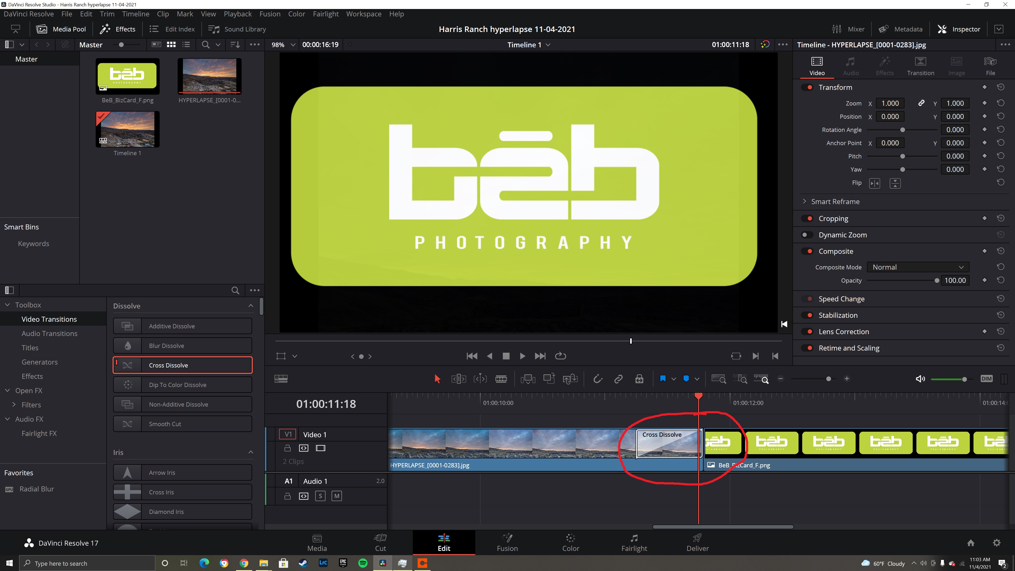Screen dimensions: 1015x571
Task: Toggle Linked Selection chain icon
Action: click(618, 379)
